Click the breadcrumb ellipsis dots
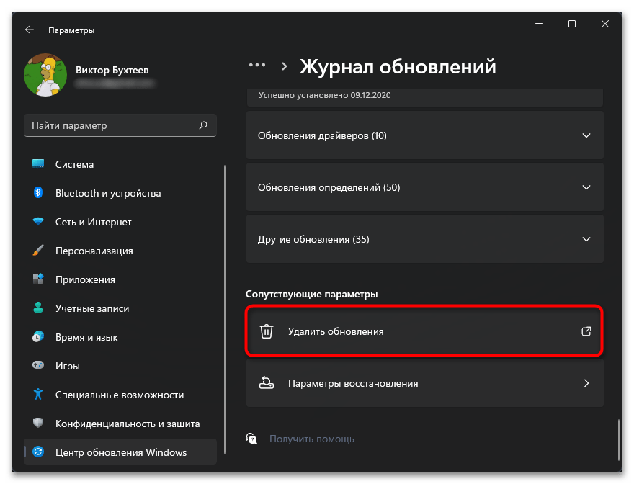 (x=257, y=66)
